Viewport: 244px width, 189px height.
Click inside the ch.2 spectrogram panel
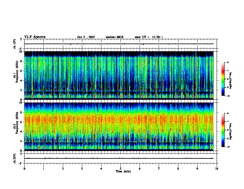(119, 127)
